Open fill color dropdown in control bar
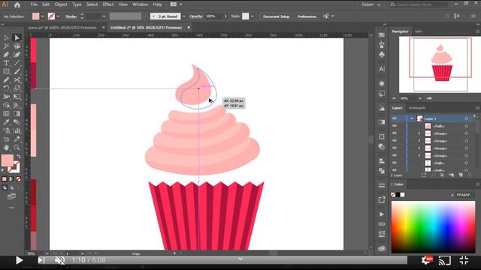481x270 pixels. click(x=43, y=16)
